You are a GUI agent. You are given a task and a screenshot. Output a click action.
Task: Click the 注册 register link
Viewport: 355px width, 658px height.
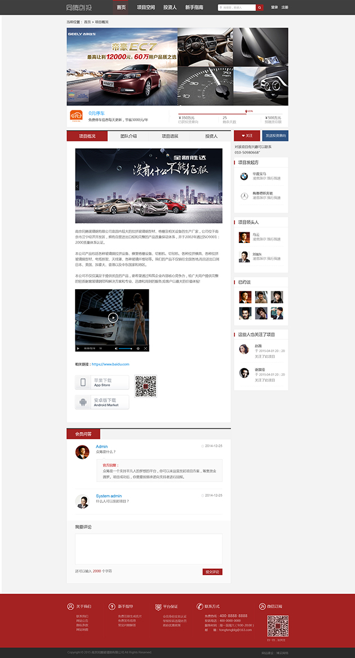[285, 7]
